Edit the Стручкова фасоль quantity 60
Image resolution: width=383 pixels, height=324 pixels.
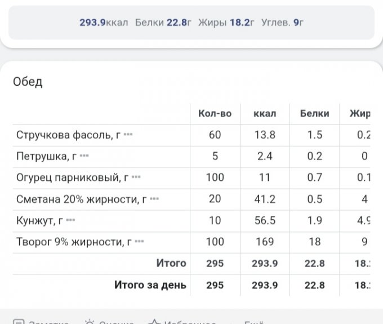215,135
